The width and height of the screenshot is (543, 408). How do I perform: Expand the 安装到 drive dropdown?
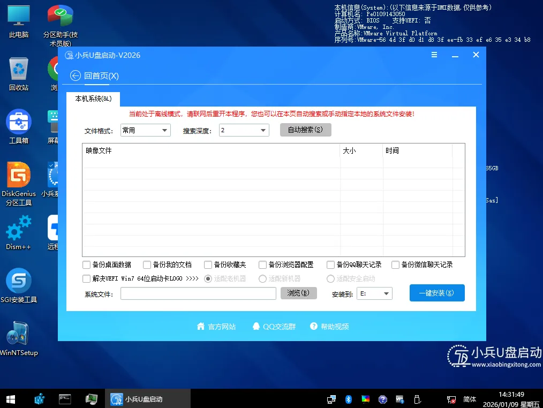point(376,293)
